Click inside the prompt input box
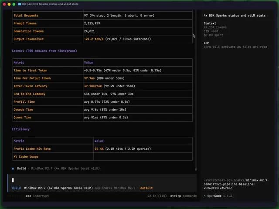 [x=100, y=180]
